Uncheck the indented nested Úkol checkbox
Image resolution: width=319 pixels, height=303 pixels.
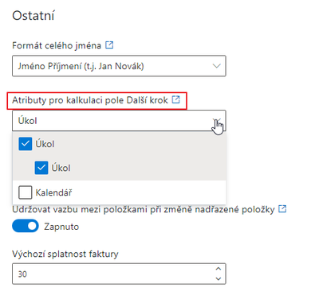[x=41, y=168]
